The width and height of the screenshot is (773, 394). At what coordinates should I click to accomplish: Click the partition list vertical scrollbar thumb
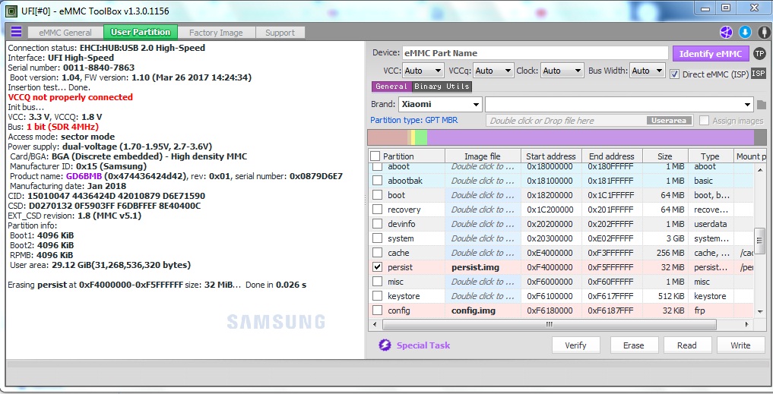click(x=759, y=239)
